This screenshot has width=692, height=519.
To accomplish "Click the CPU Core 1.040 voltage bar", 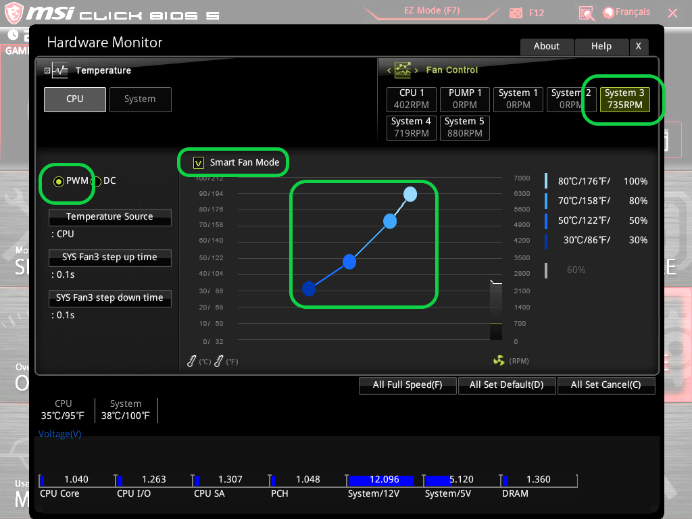I will 76,480.
